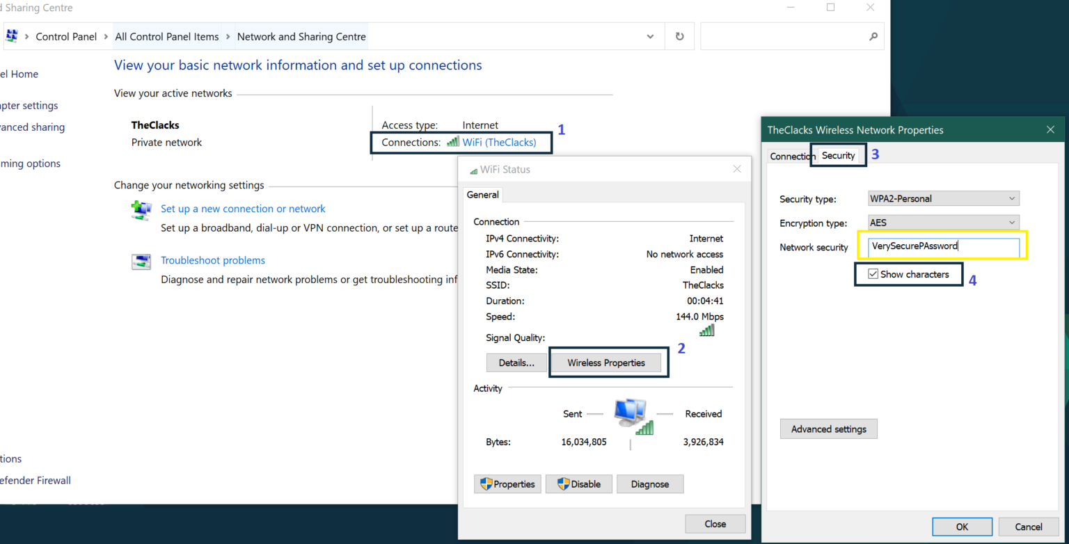Image resolution: width=1069 pixels, height=544 pixels.
Task: Open the Encryption type dropdown showing AES
Action: pos(1011,223)
